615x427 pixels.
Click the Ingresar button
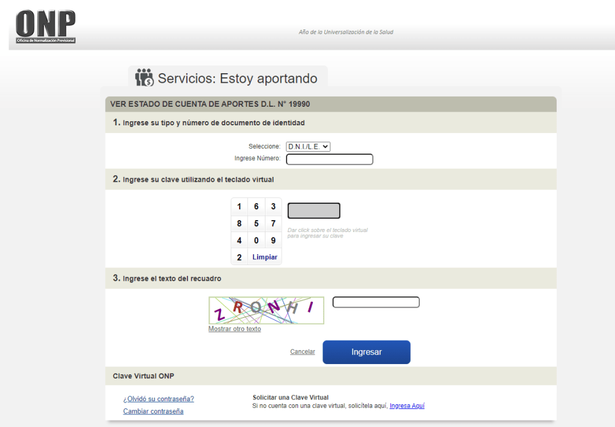pos(366,352)
